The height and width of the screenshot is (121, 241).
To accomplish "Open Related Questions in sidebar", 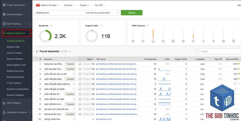I will click(x=15, y=77).
